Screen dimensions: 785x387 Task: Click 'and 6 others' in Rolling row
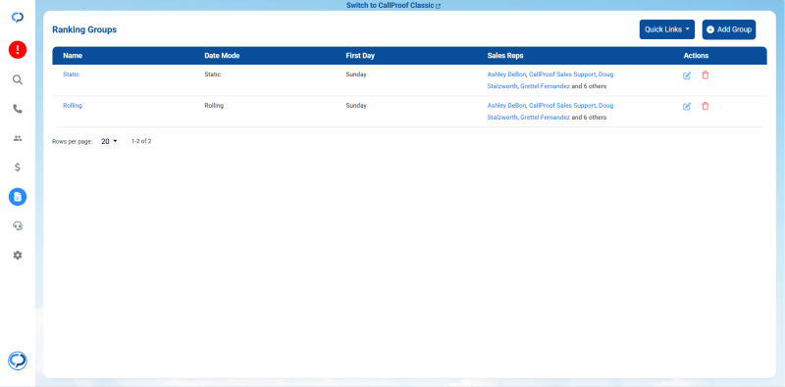coord(589,118)
